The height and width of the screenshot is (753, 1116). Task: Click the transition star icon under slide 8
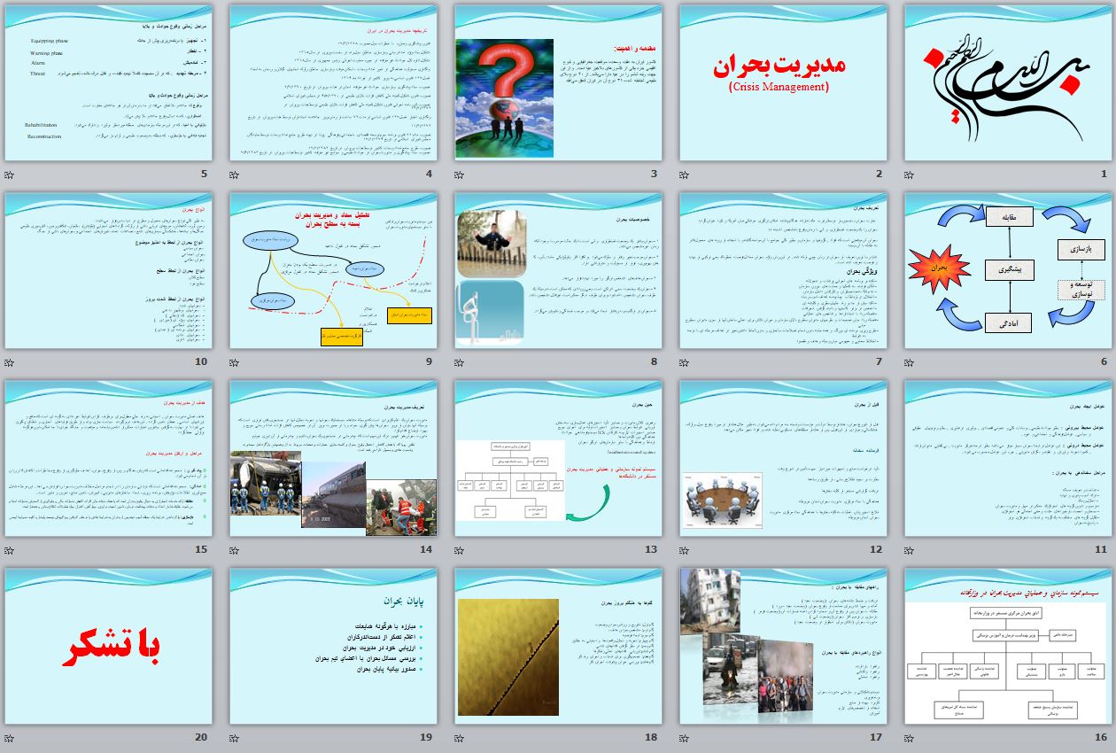tap(459, 362)
